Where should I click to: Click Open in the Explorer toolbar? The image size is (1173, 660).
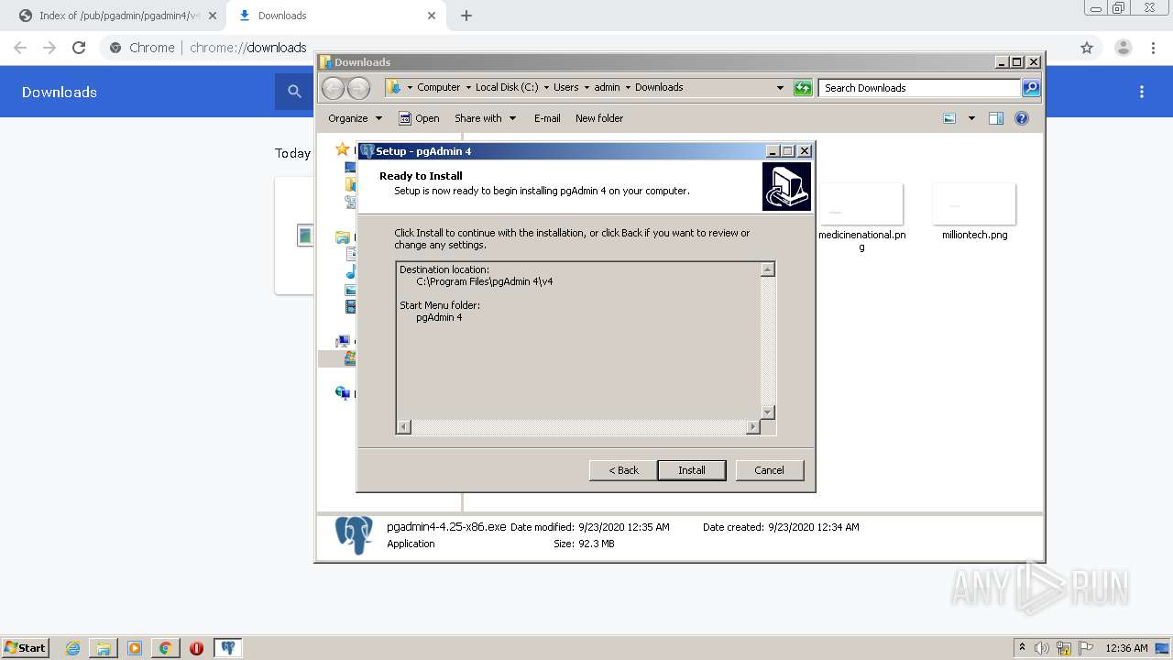click(419, 118)
